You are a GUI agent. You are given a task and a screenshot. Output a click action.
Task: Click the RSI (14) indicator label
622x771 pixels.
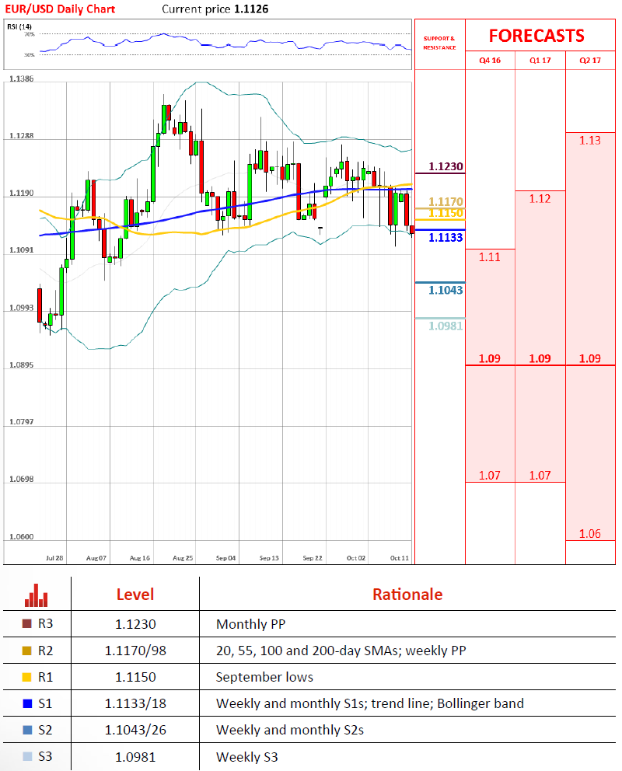point(19,26)
